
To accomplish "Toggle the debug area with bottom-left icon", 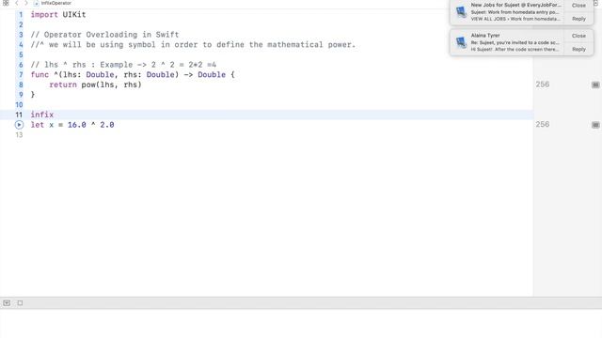I will (7, 303).
